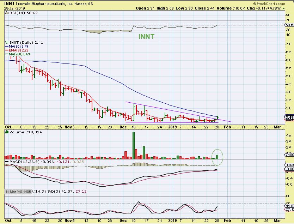Select the Close 2.41 header value
The width and height of the screenshot is (294, 224).
(x=204, y=8)
